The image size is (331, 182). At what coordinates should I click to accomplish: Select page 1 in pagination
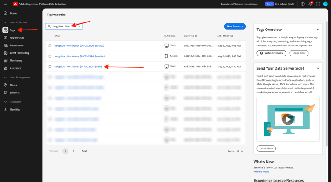[65, 151]
